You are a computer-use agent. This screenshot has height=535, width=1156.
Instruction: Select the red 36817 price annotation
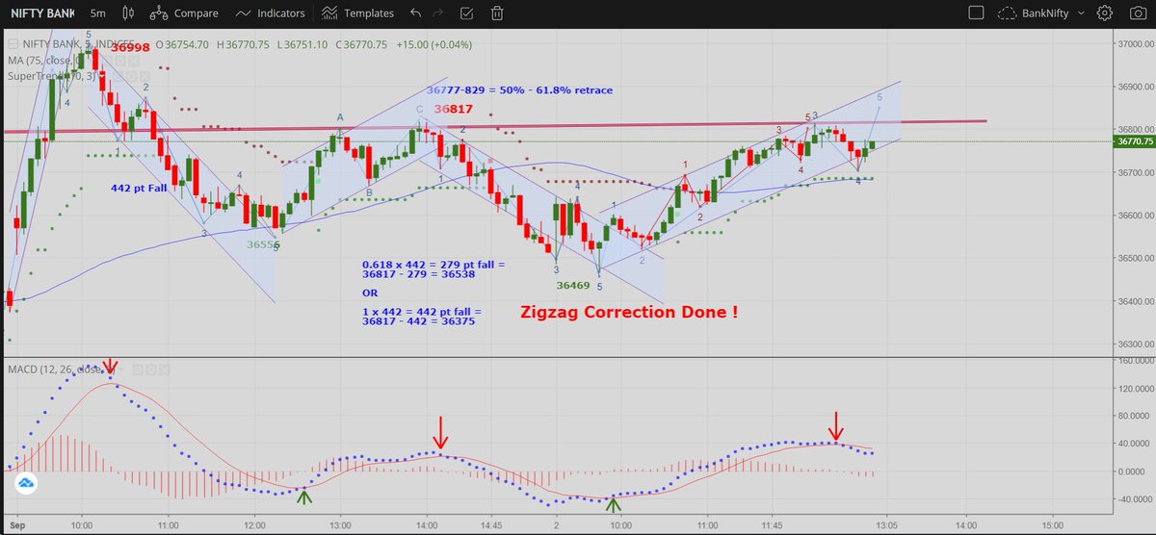[x=453, y=109]
